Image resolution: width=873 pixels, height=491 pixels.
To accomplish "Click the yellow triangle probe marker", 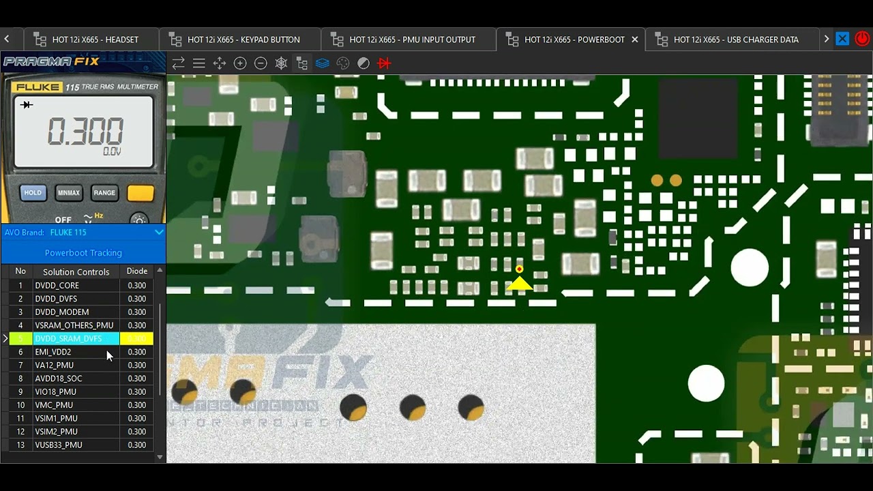I will point(520,283).
